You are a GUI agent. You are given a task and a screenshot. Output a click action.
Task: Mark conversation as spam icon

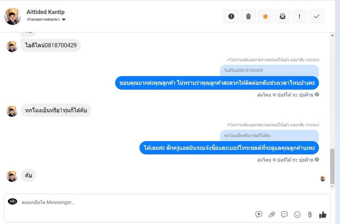231,16
